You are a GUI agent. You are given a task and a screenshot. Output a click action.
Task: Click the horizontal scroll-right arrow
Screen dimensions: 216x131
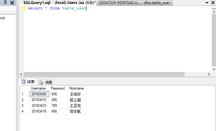coord(209,74)
